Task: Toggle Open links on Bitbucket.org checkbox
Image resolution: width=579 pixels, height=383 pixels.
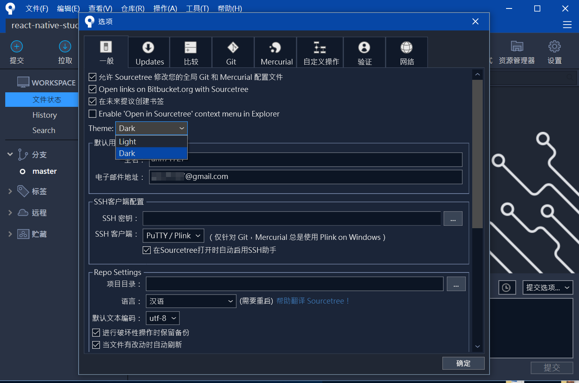Action: point(92,89)
